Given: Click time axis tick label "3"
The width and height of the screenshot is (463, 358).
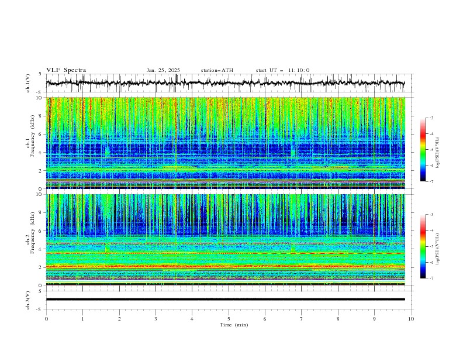Looking at the screenshot, I should coord(156,319).
